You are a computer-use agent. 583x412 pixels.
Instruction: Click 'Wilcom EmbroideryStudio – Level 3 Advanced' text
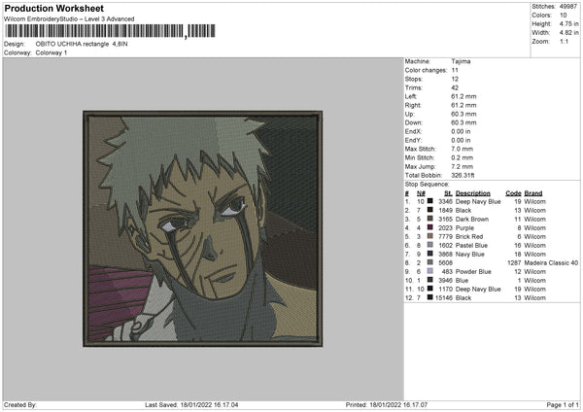tap(69, 19)
